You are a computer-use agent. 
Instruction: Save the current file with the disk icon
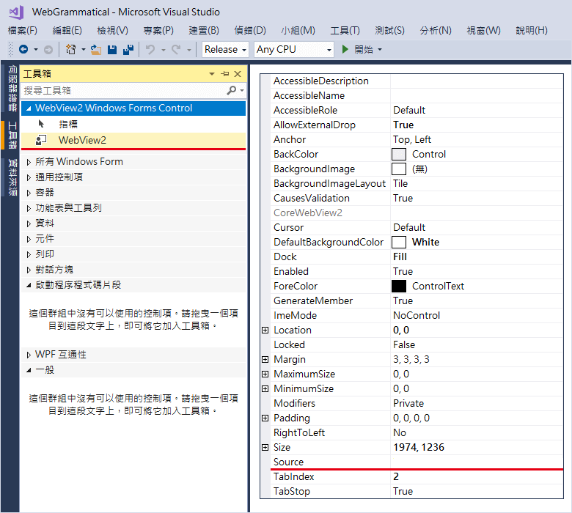pyautogui.click(x=112, y=50)
